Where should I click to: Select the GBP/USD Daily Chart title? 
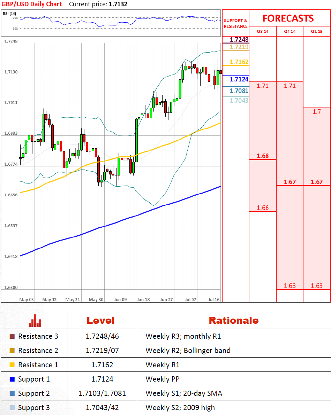(31, 4)
